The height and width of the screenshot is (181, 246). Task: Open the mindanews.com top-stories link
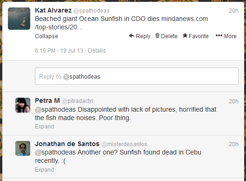[x=121, y=23]
